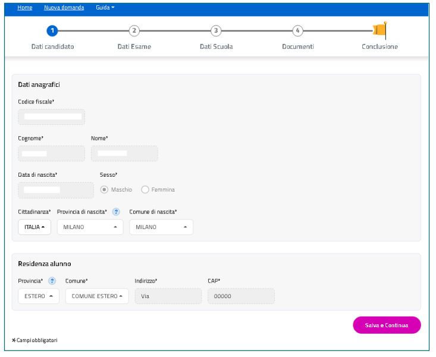Click the Cognome input field
The height and width of the screenshot is (357, 436).
(x=51, y=154)
